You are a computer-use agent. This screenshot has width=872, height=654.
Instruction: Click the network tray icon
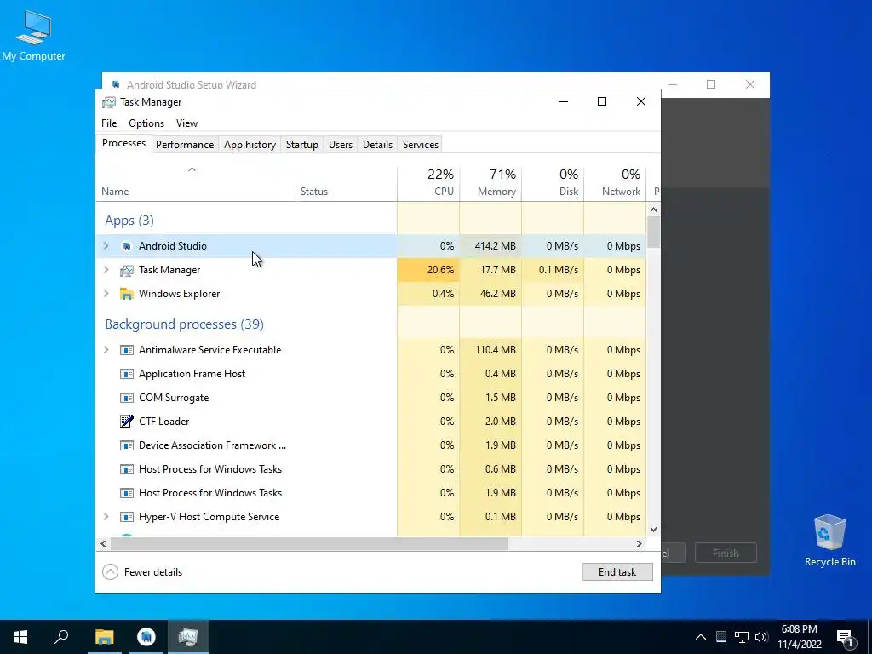tap(742, 637)
